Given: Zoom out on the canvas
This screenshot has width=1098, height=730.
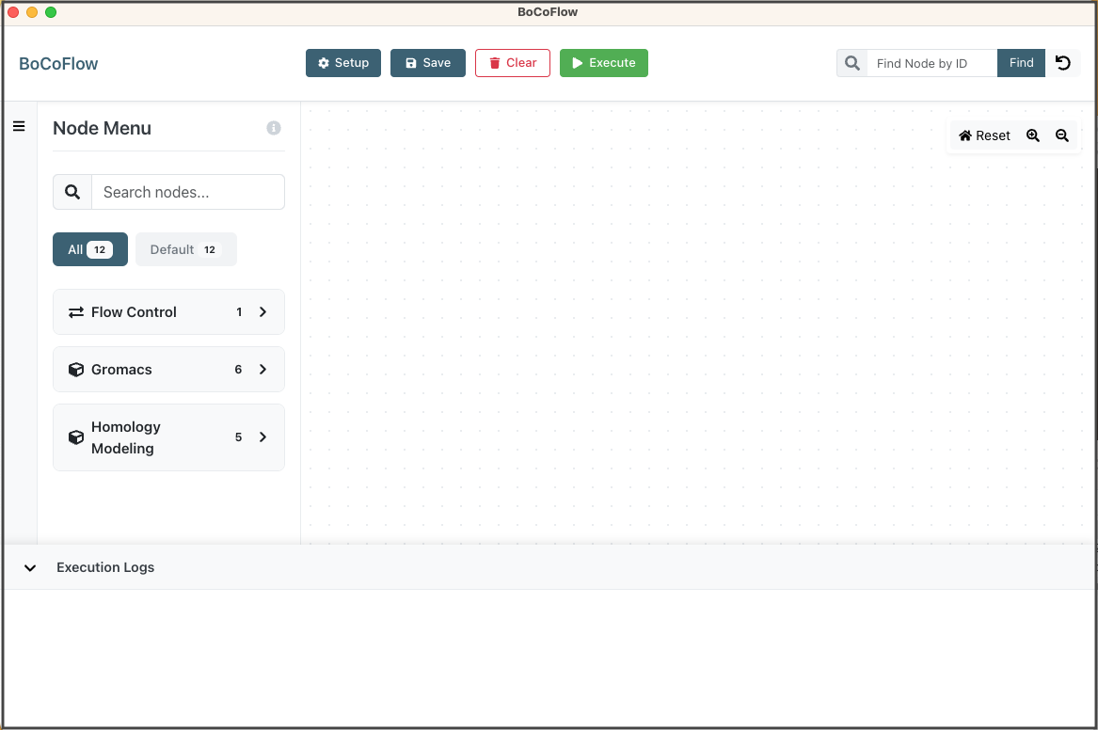Looking at the screenshot, I should point(1062,135).
